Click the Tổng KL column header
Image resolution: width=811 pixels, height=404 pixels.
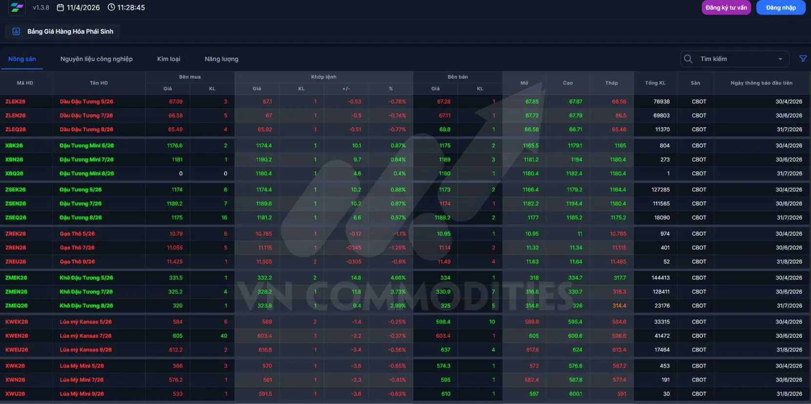[x=655, y=83]
